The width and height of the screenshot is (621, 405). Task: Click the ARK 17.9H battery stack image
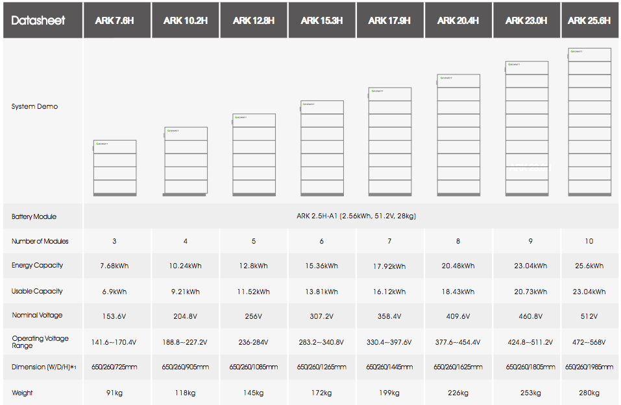[389, 141]
